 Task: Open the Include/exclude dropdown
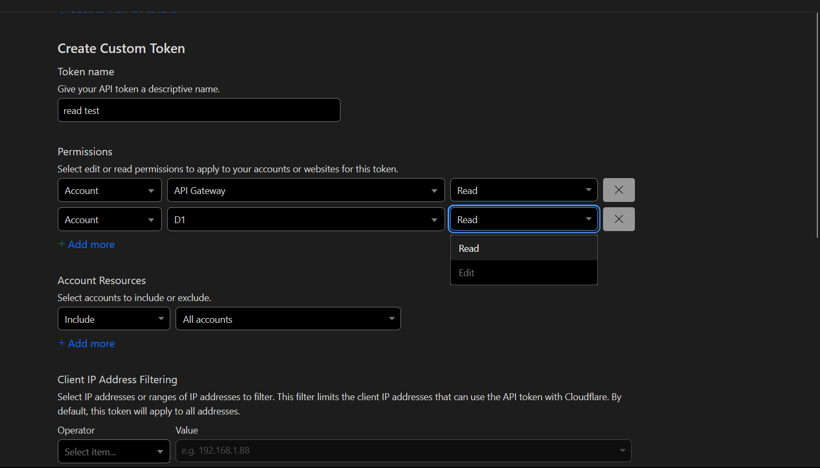point(114,319)
